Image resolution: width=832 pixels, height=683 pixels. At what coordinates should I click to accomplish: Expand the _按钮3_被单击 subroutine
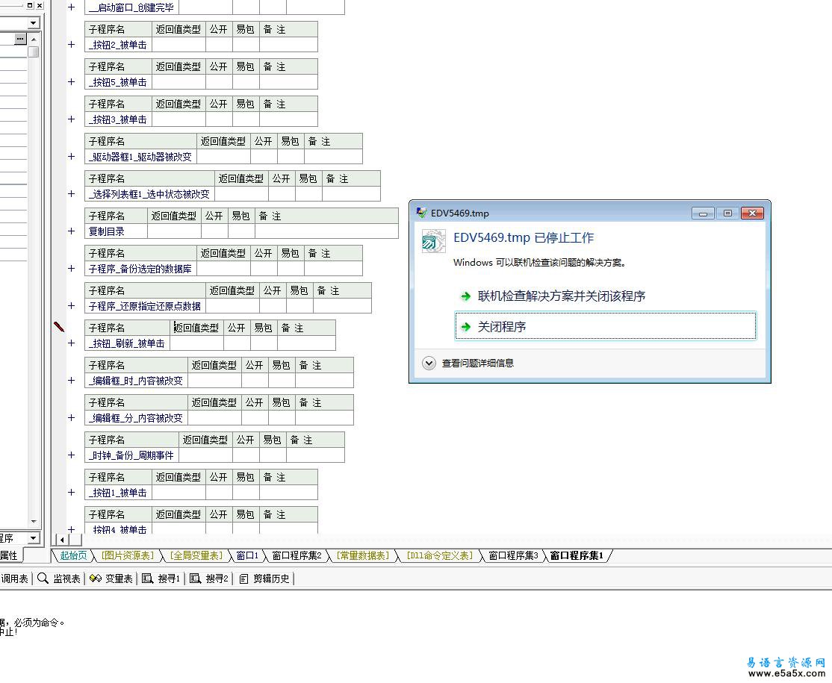coord(72,119)
